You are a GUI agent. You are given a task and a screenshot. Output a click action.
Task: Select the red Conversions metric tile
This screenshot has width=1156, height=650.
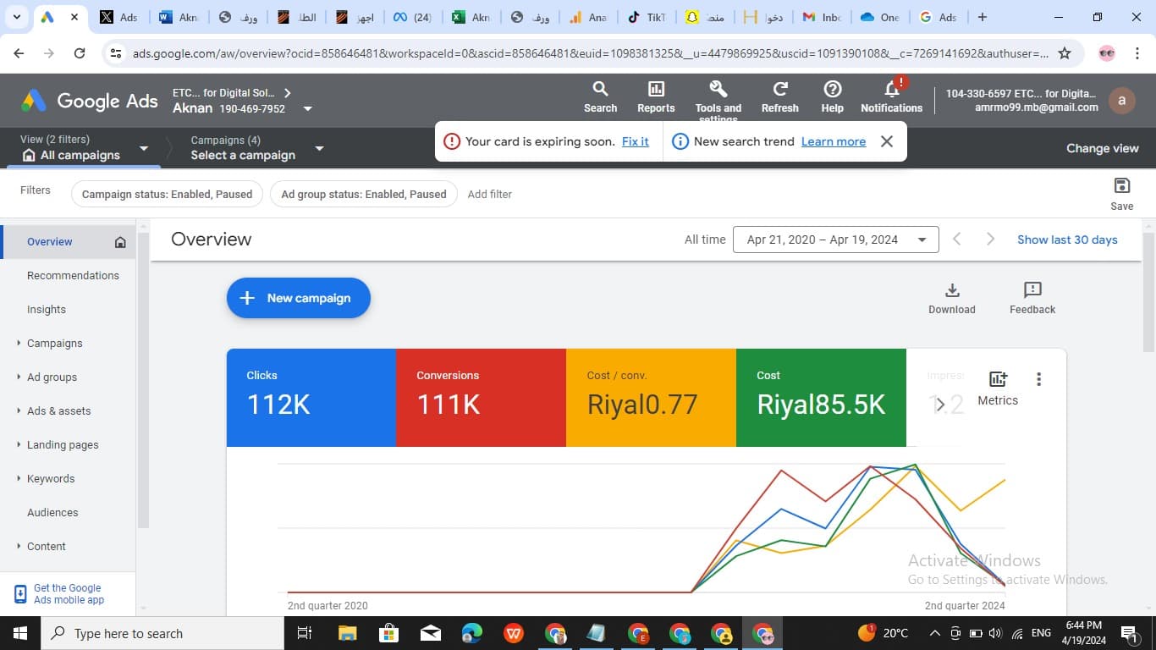click(x=481, y=397)
